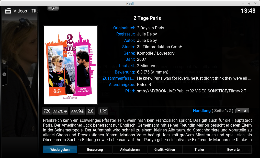Open the Besetzung cast list
The width and height of the screenshot is (260, 158).
coord(95,150)
